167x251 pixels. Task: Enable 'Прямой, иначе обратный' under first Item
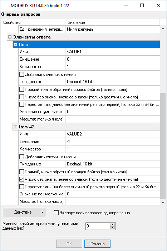[x=21, y=89]
